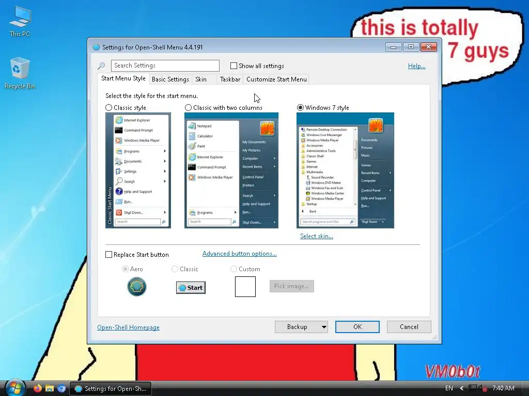Image resolution: width=529 pixels, height=396 pixels.
Task: Select the Recycle Bin desktop icon
Action: pyautogui.click(x=20, y=73)
